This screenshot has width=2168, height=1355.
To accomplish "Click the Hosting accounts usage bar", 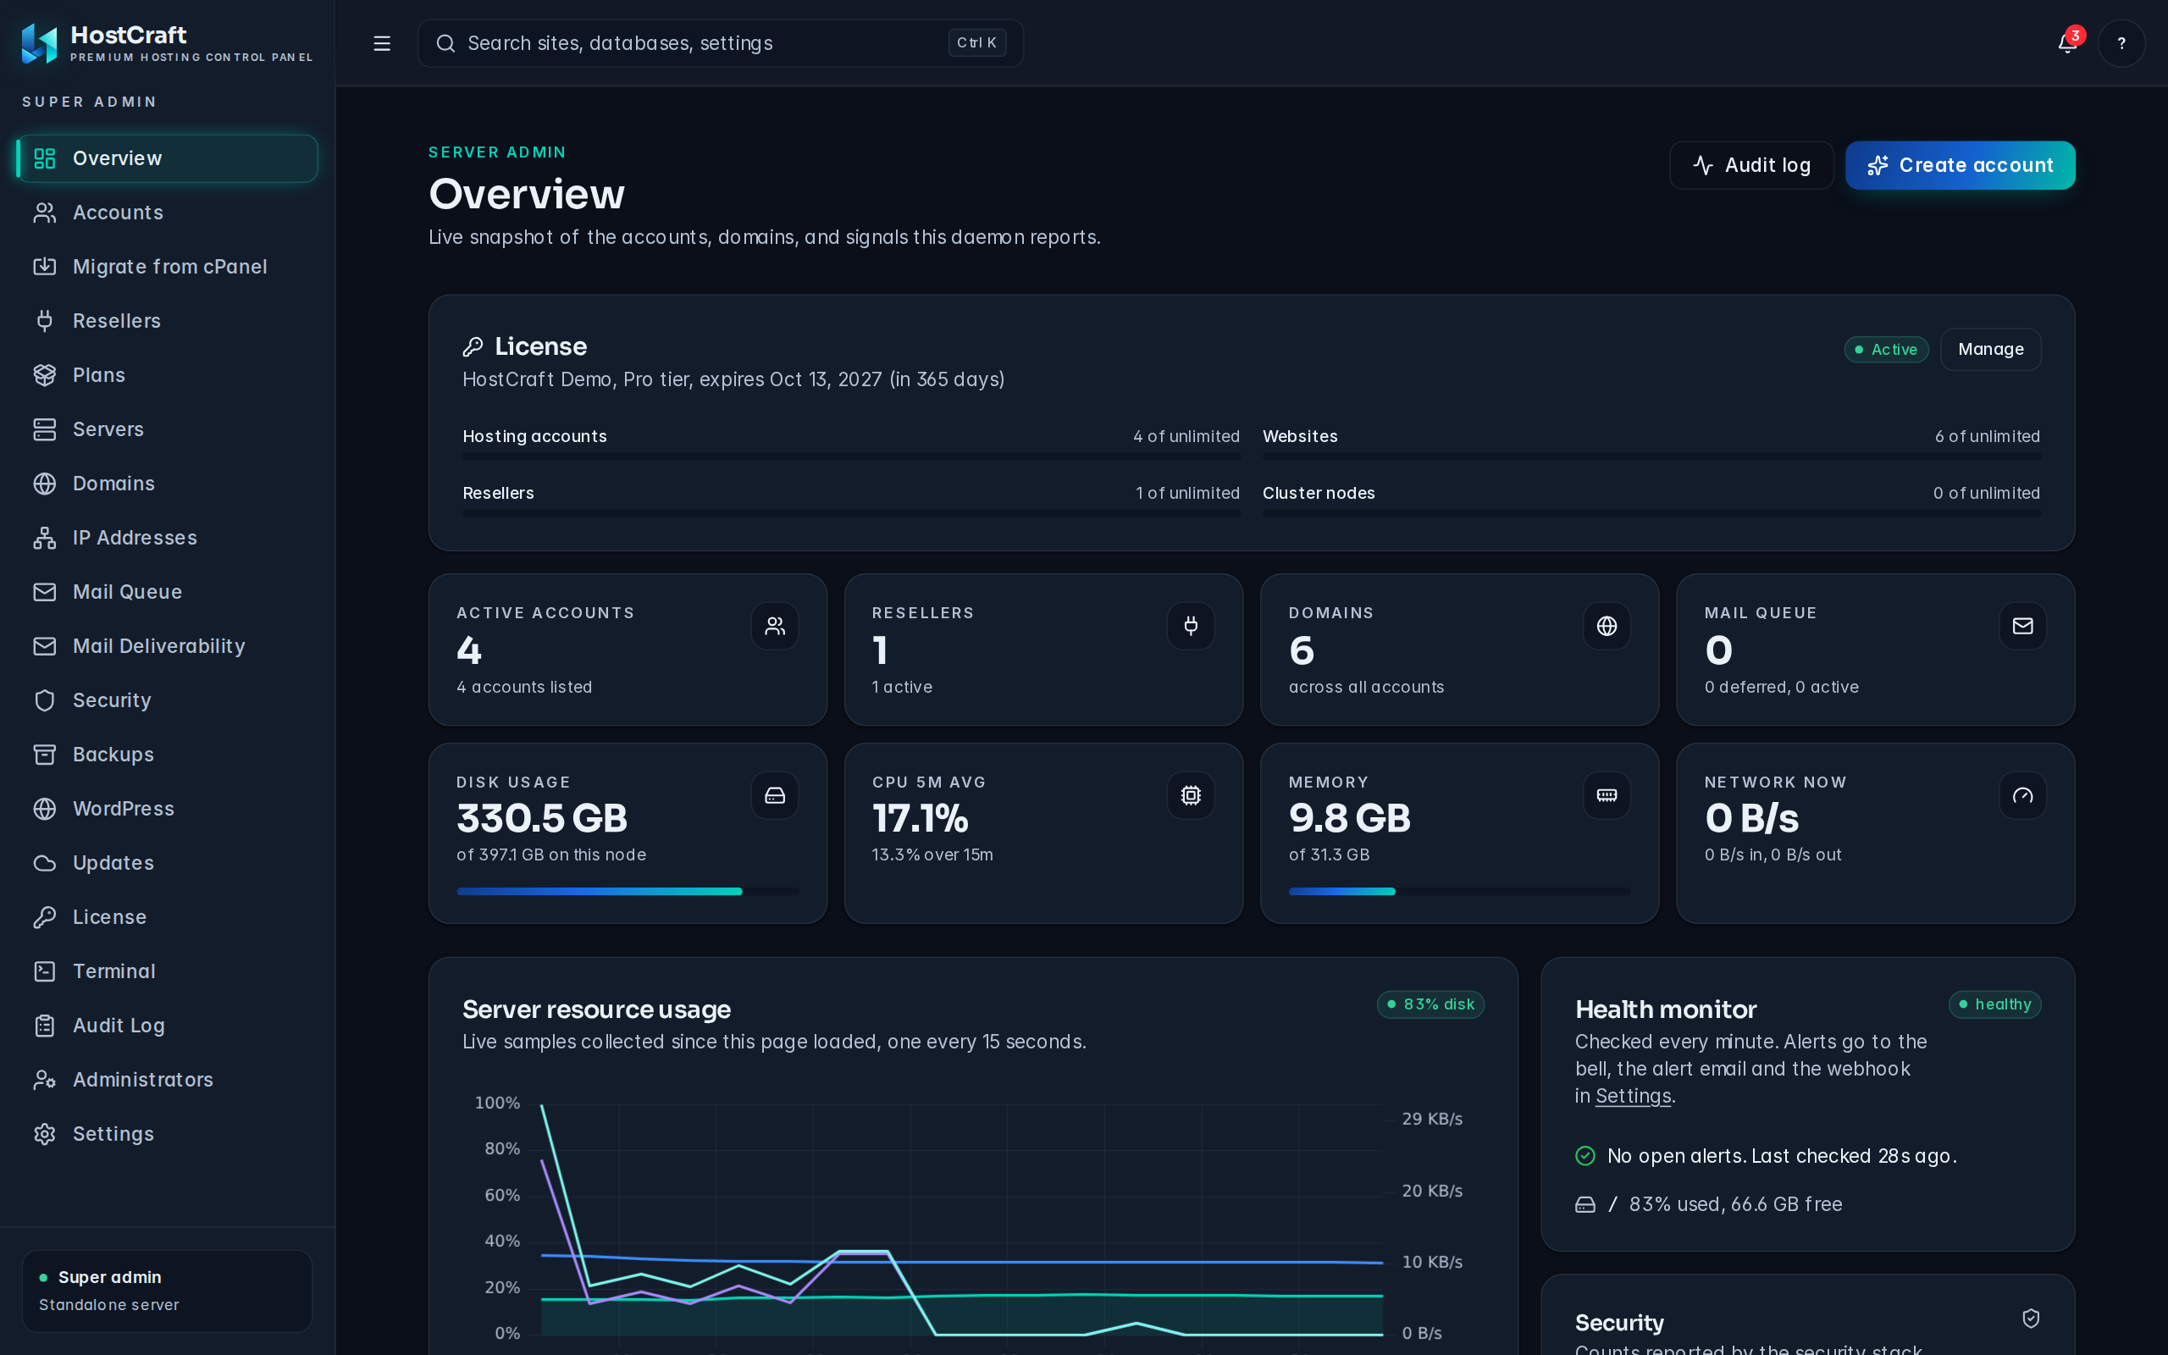I will [851, 457].
